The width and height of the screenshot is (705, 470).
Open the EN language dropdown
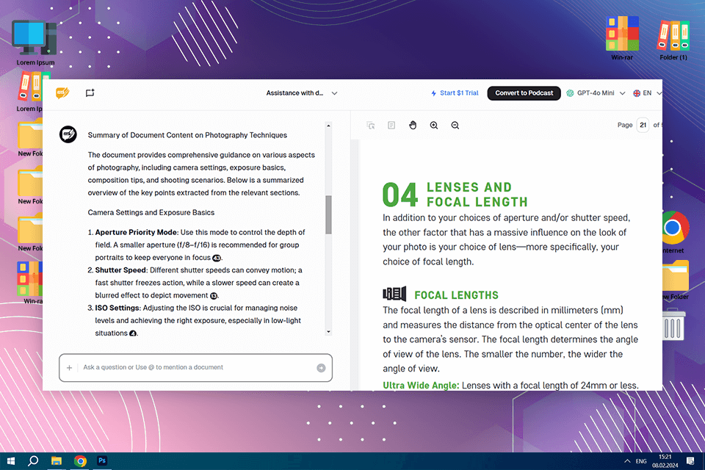[647, 93]
